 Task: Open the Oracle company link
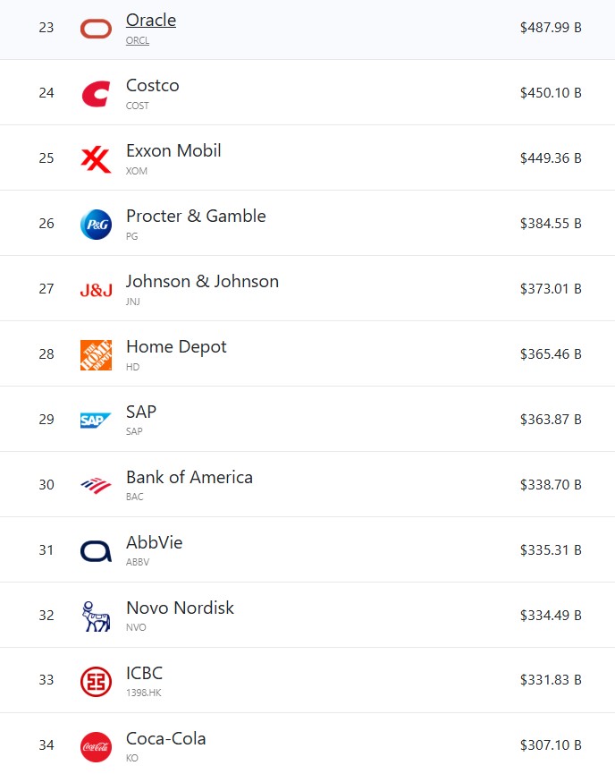pos(151,21)
